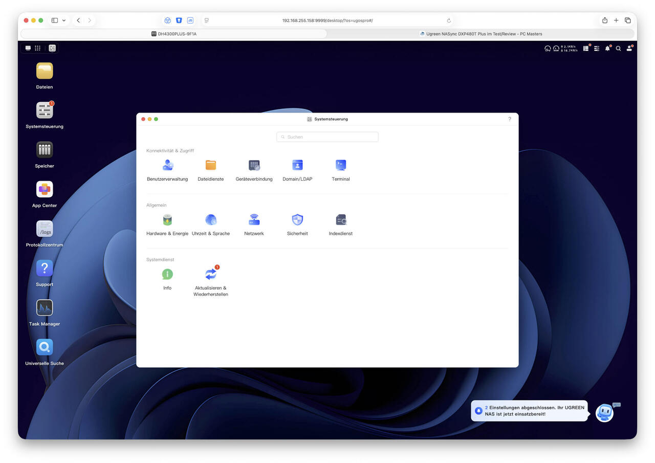
Task: Open Hardware & Energie settings
Action: pyautogui.click(x=167, y=220)
